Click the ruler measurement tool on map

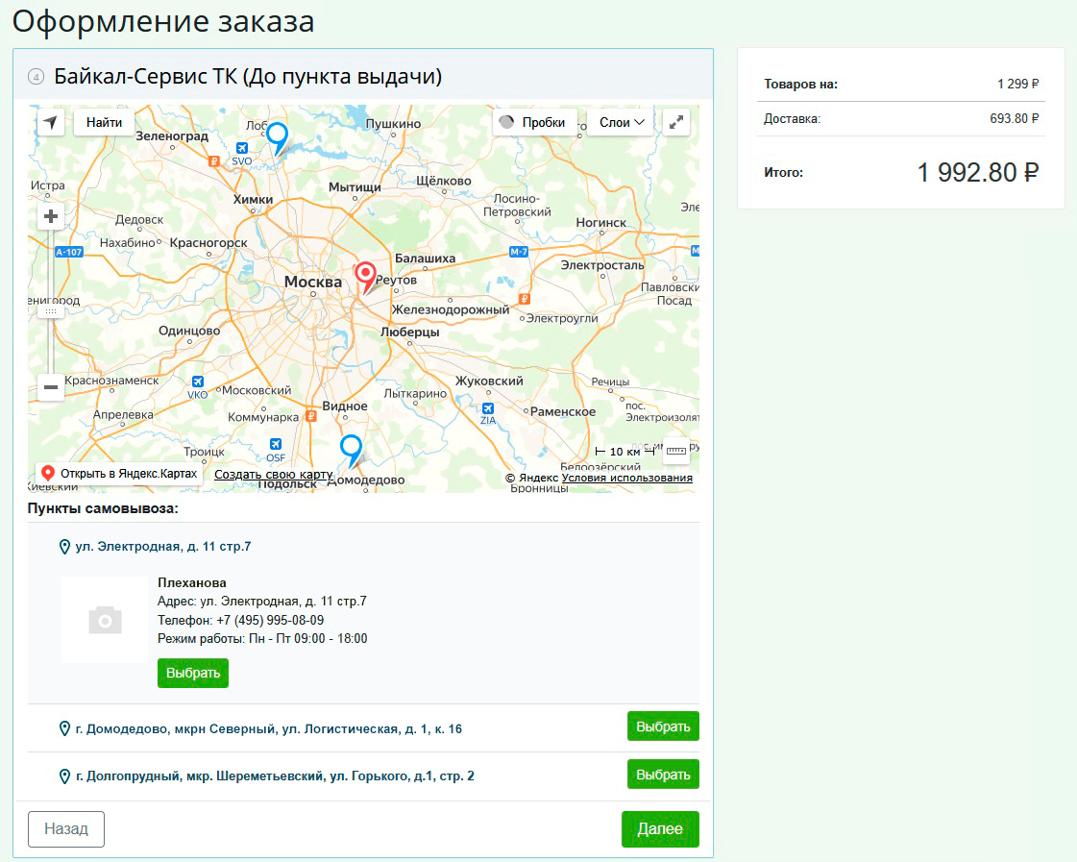[676, 450]
